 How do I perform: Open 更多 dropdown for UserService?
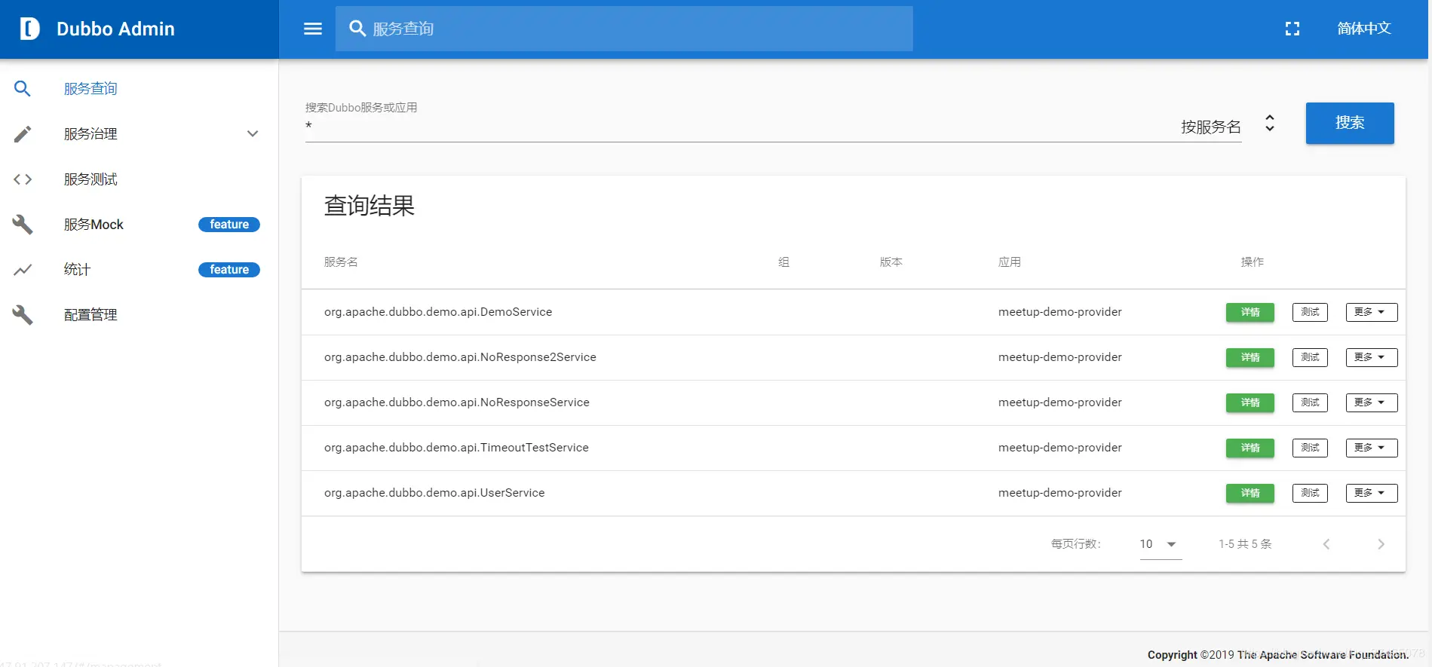pyautogui.click(x=1372, y=493)
